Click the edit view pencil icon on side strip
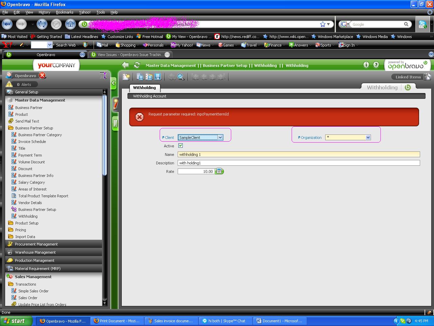The width and height of the screenshot is (434, 326). [115, 104]
